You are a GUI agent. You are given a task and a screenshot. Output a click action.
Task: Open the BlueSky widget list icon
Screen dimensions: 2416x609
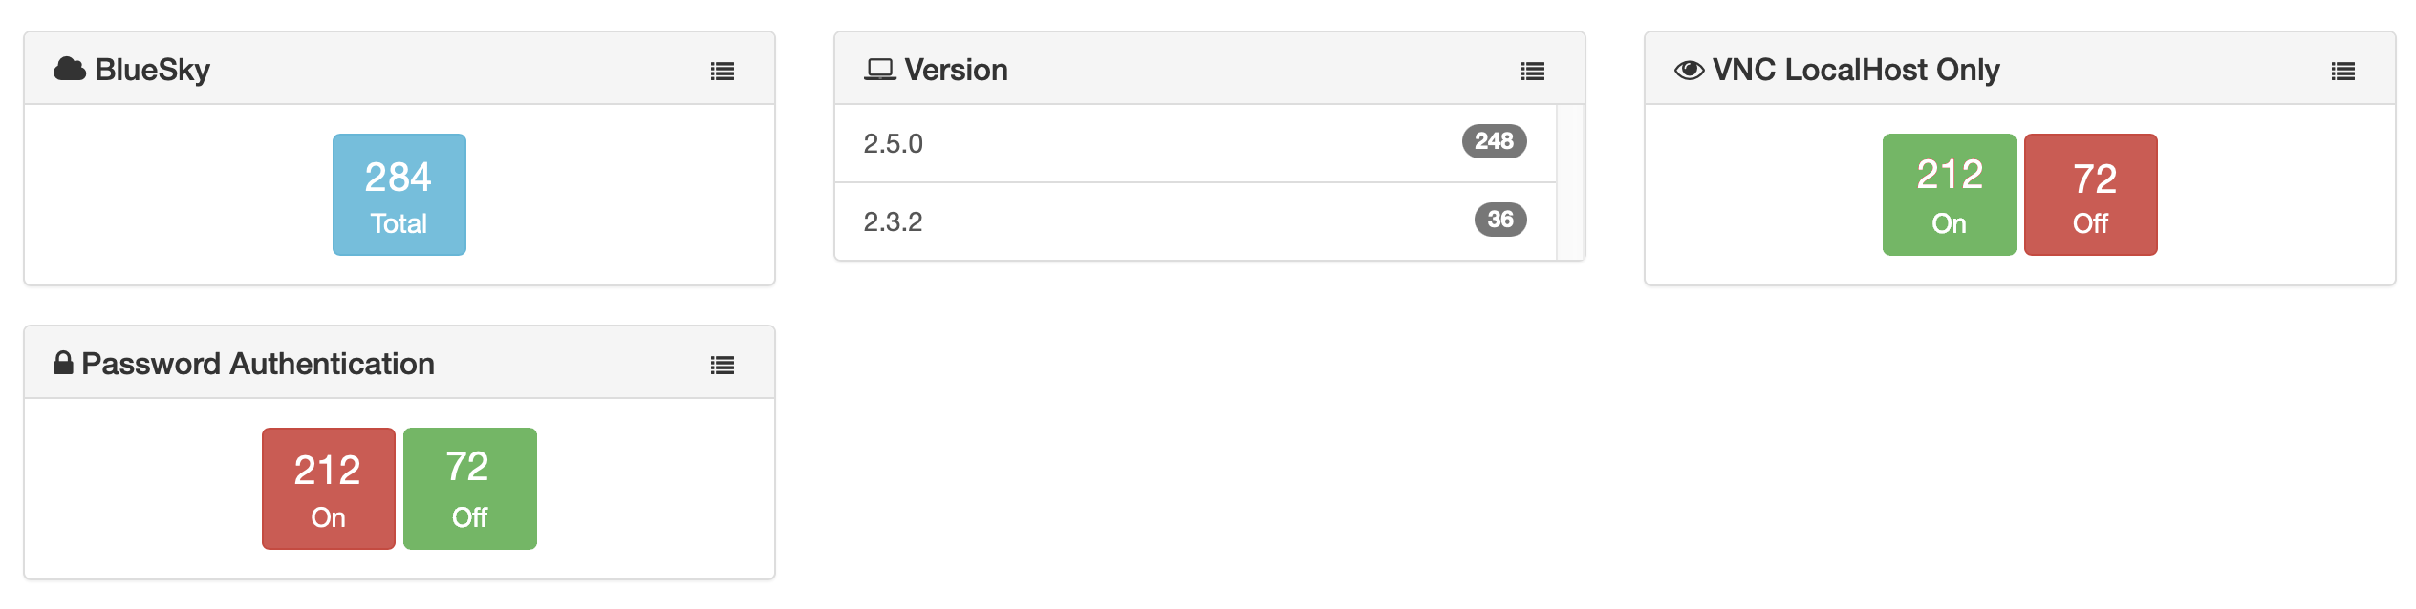tap(723, 71)
